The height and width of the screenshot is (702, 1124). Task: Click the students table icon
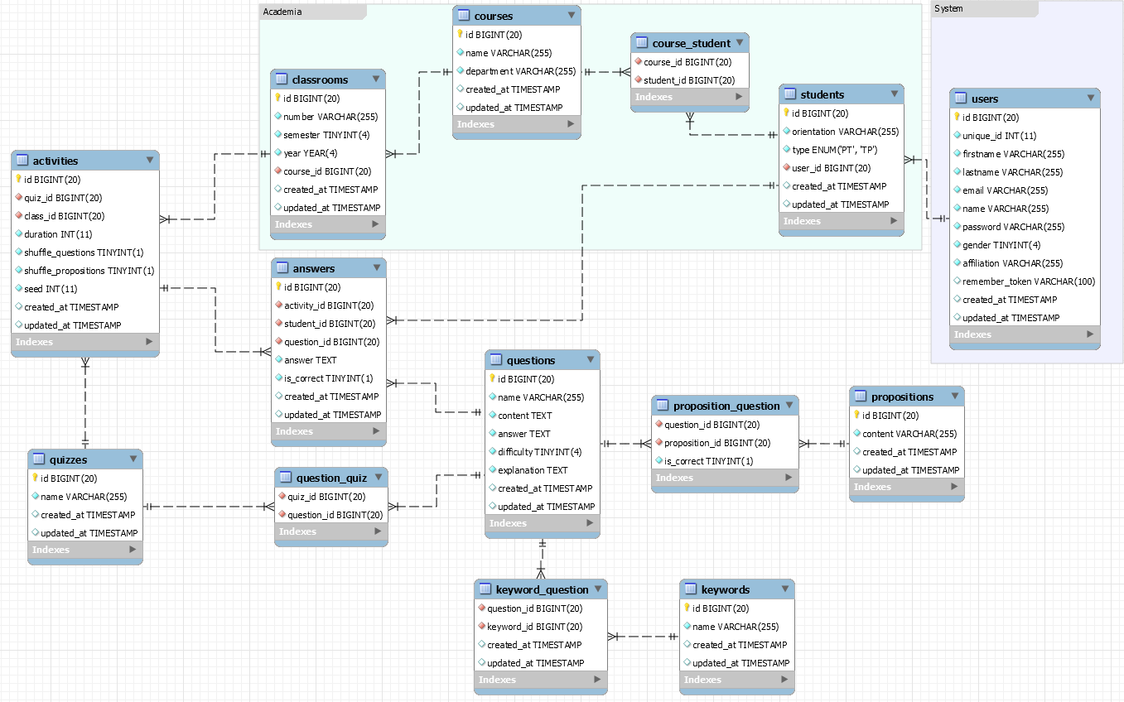coord(789,94)
